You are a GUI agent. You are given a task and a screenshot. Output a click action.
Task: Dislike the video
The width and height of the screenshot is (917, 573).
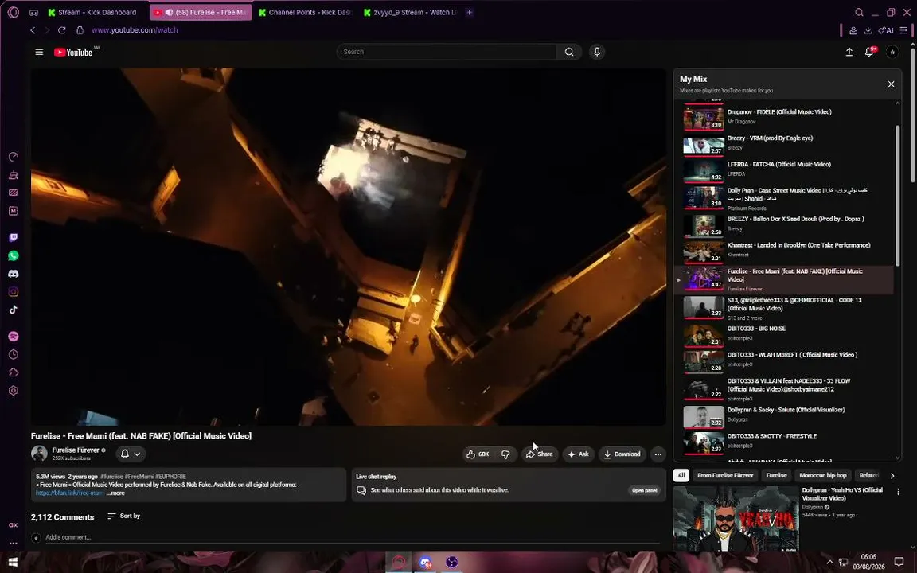505,454
